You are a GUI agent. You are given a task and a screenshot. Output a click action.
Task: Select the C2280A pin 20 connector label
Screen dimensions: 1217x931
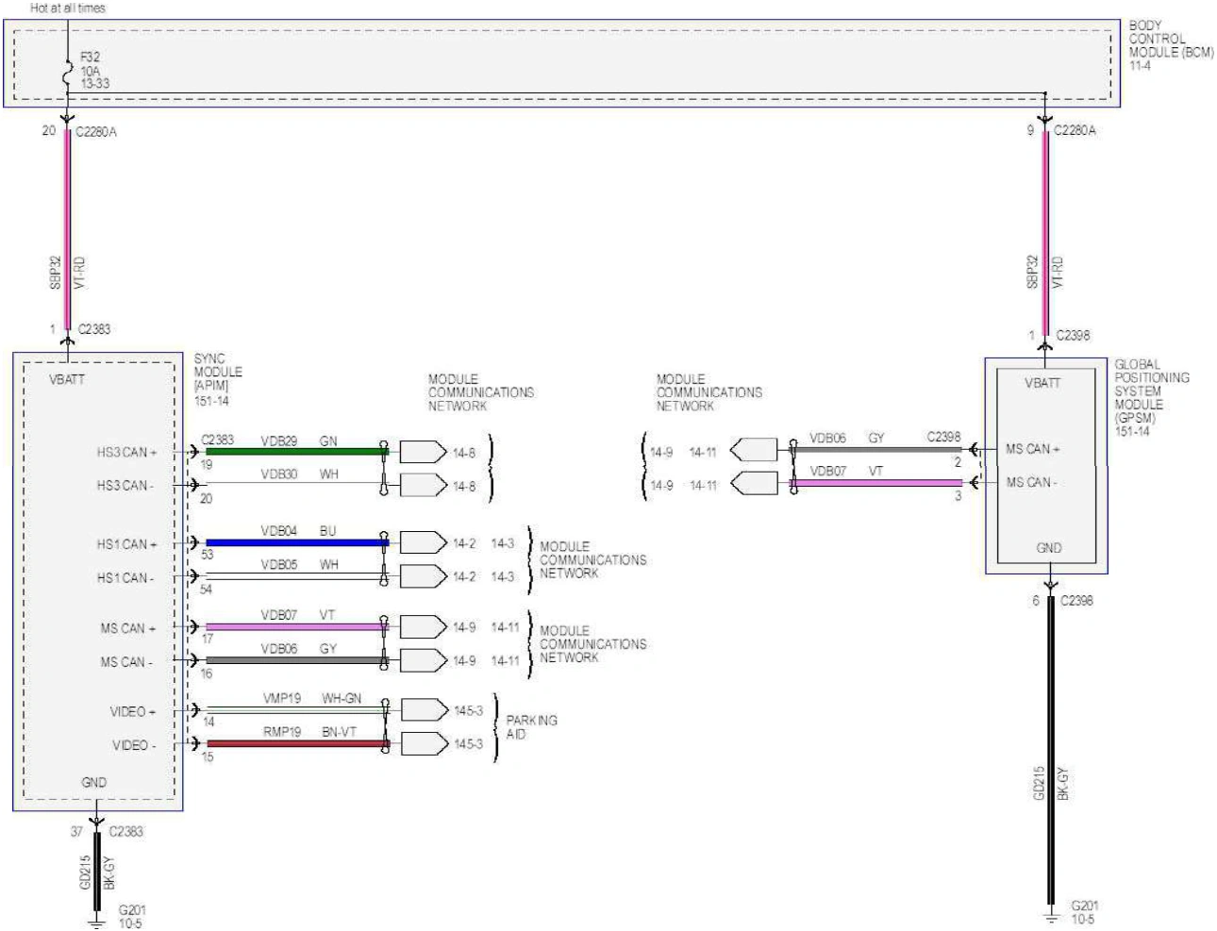point(79,131)
